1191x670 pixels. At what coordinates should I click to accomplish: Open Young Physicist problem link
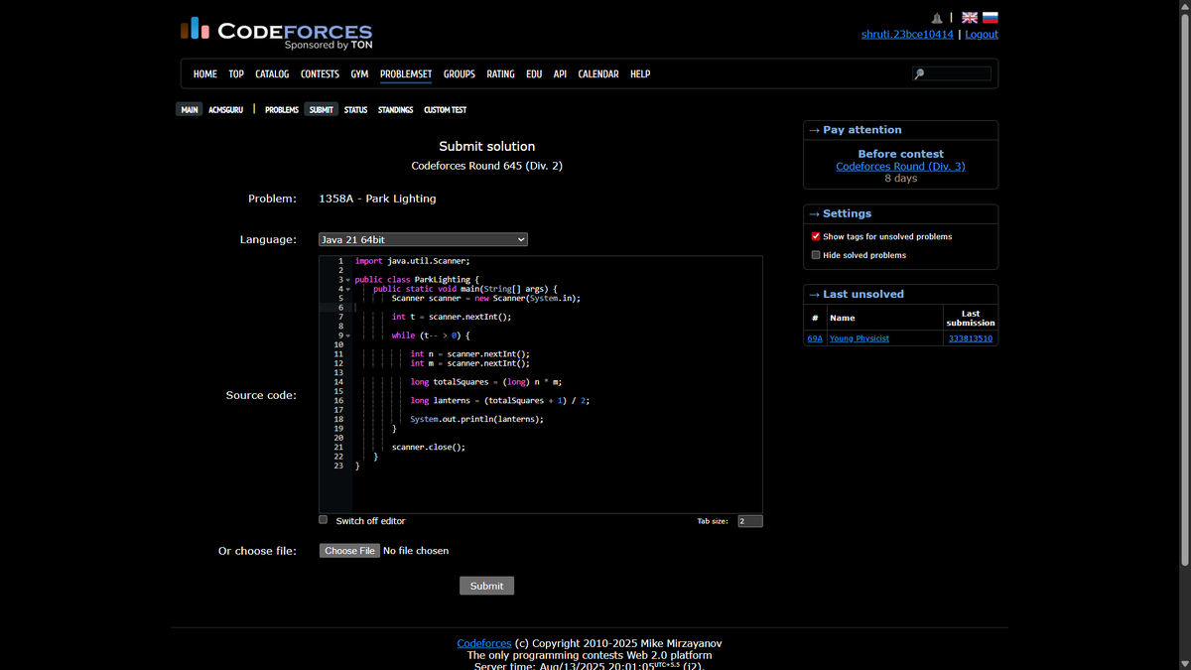tap(860, 338)
